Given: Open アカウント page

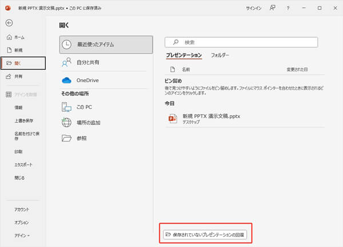Looking at the screenshot, I should pyautogui.click(x=22, y=209).
